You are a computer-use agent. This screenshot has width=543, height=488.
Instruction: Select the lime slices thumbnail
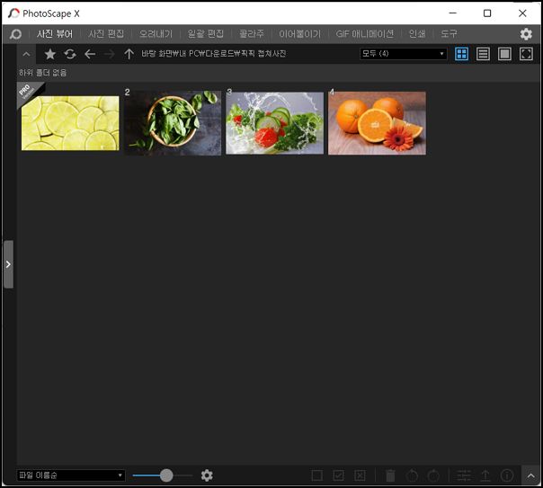tap(70, 123)
